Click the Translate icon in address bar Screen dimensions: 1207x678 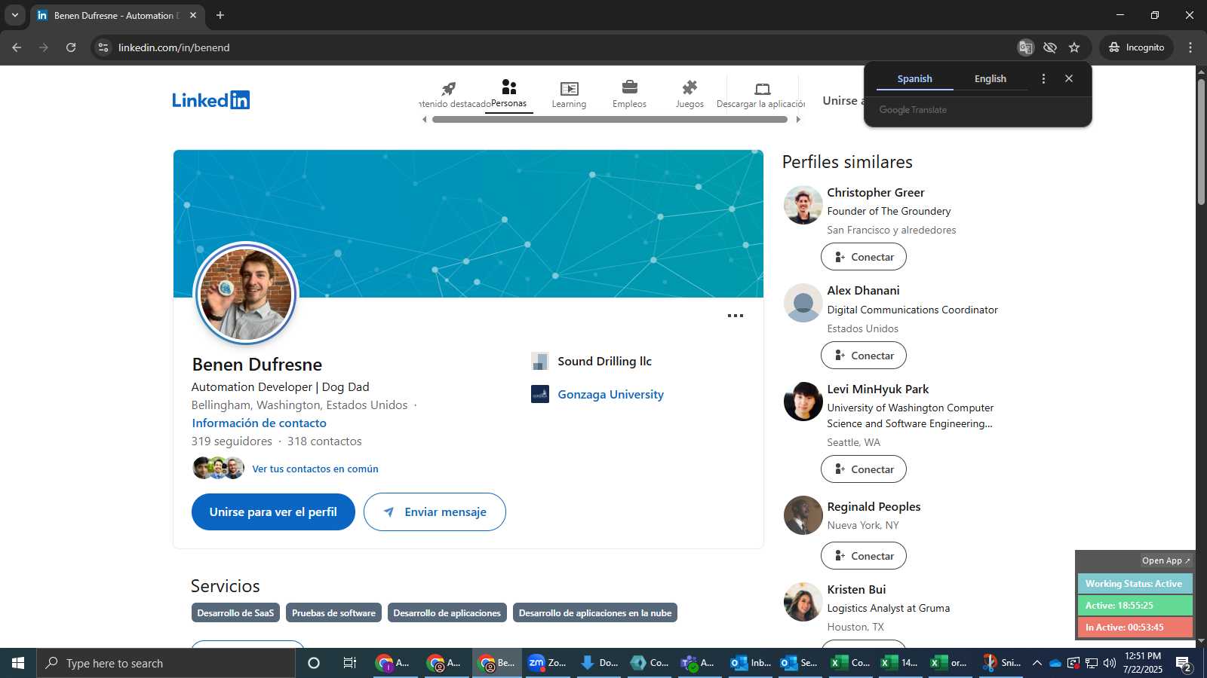point(1025,47)
